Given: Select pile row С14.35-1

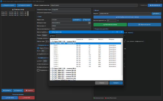Looking at the screenshot, I should 86,63.
